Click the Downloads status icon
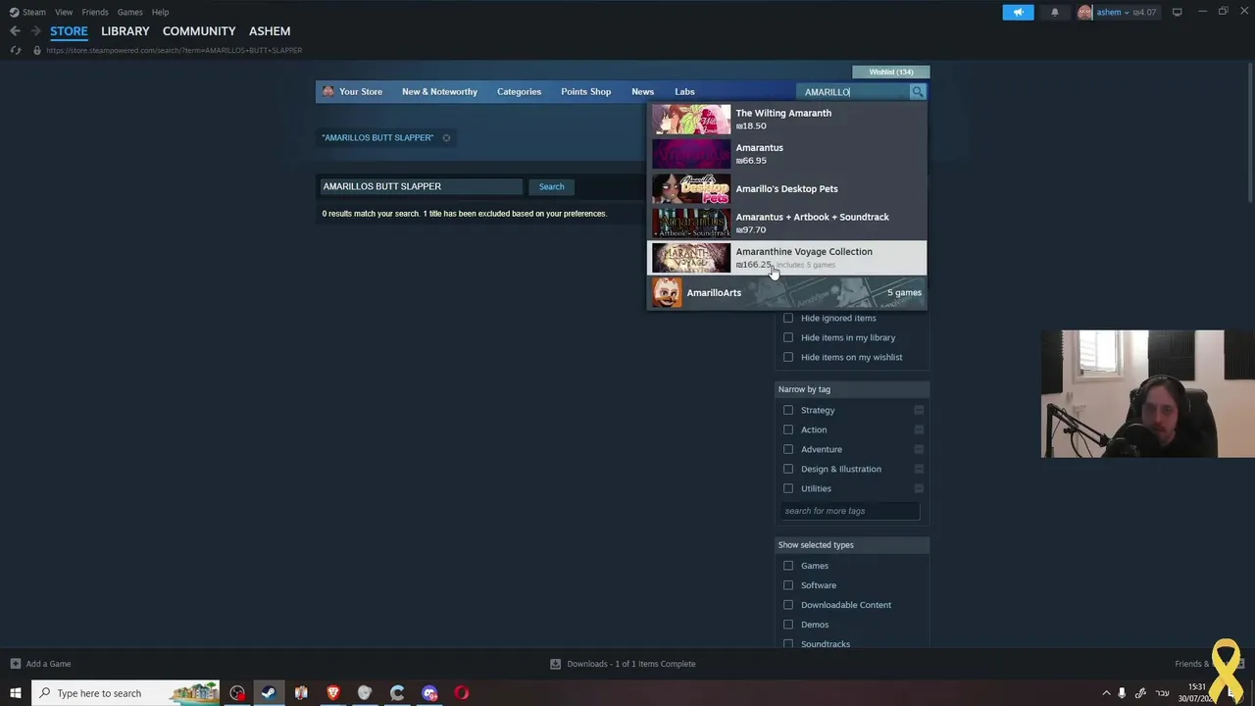The width and height of the screenshot is (1255, 706). click(555, 664)
